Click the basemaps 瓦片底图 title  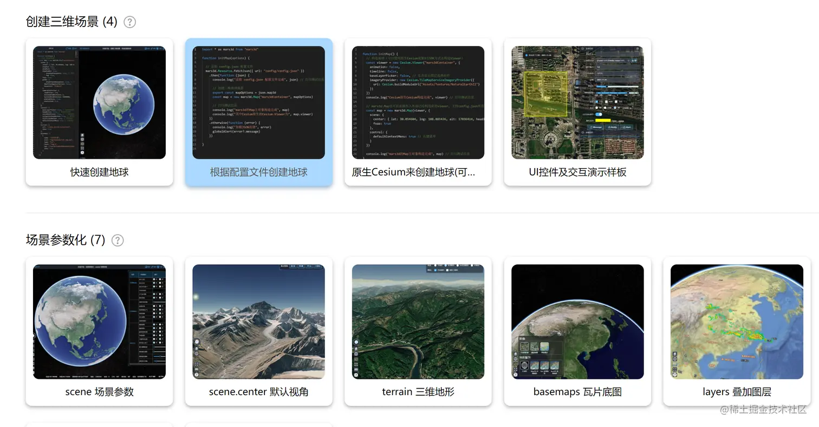[577, 392]
